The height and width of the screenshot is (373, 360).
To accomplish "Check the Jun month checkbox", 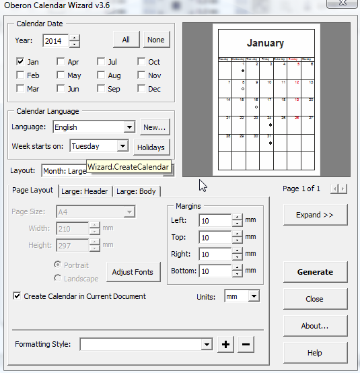I will [61, 89].
